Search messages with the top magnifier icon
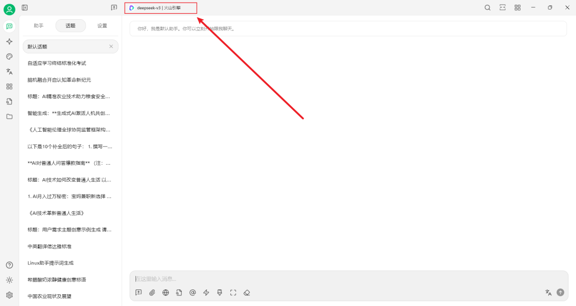 coord(487,7)
